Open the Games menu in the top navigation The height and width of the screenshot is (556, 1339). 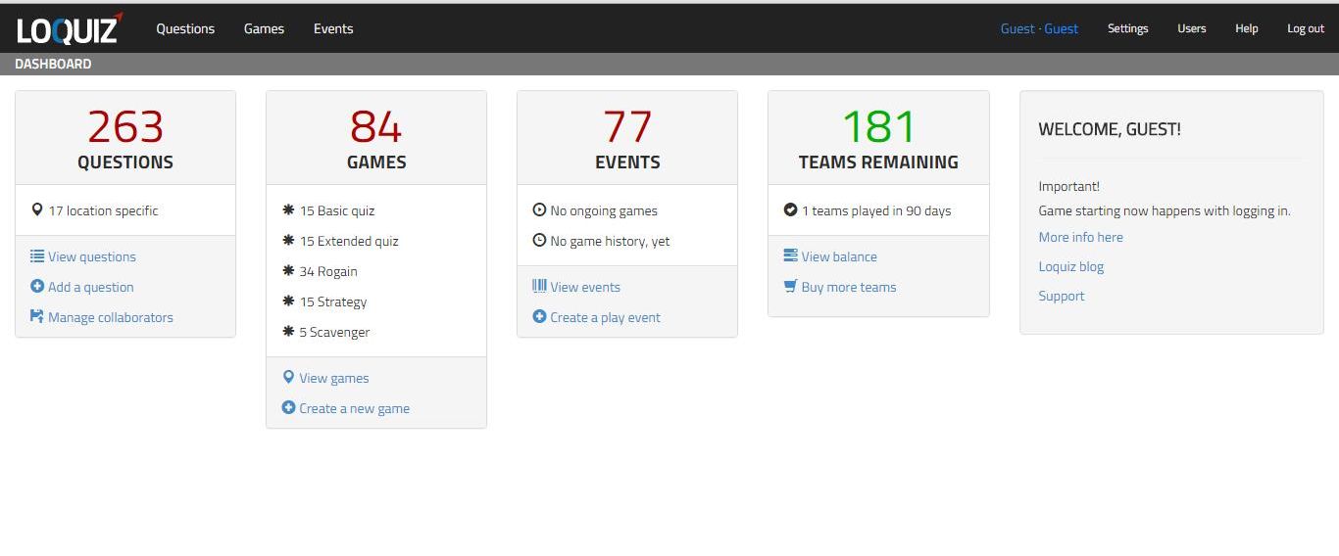[264, 28]
